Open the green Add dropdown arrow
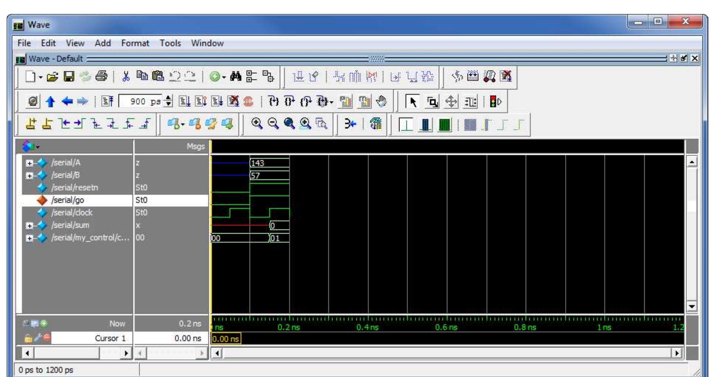Image resolution: width=711 pixels, height=377 pixels. pyautogui.click(x=224, y=77)
